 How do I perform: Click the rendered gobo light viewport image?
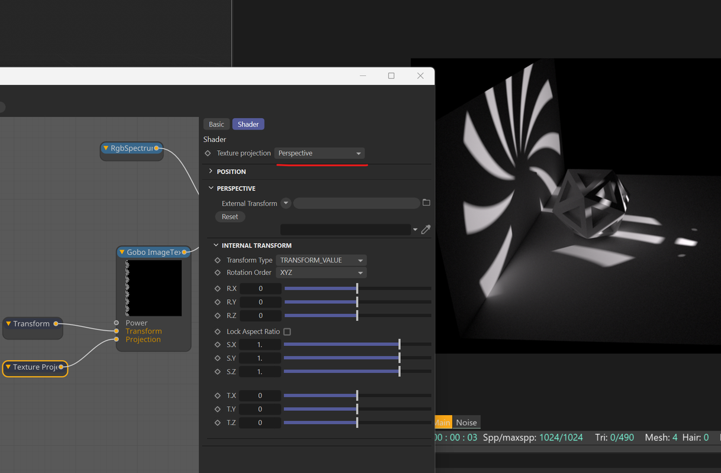point(578,206)
